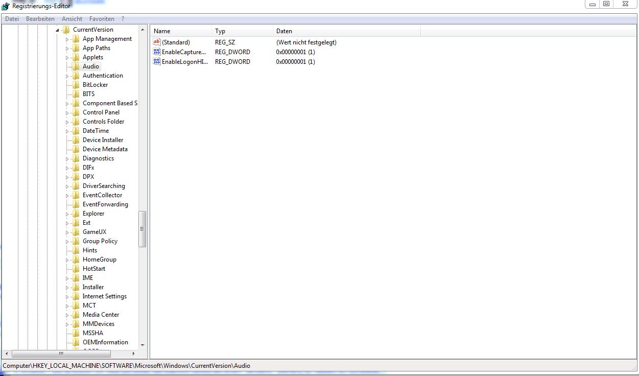Click the Audio folder icon

(x=76, y=66)
